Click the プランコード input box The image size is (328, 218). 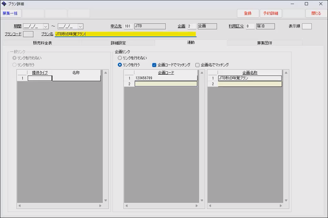pos(28,34)
